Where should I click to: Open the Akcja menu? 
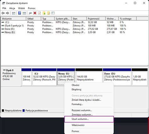point(12,8)
